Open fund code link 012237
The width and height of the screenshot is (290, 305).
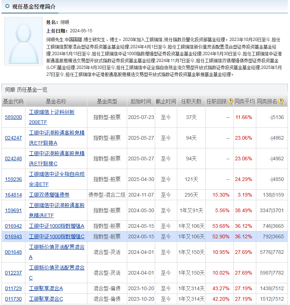click(13, 273)
